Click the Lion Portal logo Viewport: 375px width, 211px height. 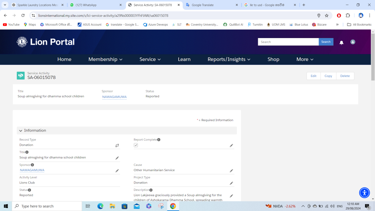(x=45, y=42)
